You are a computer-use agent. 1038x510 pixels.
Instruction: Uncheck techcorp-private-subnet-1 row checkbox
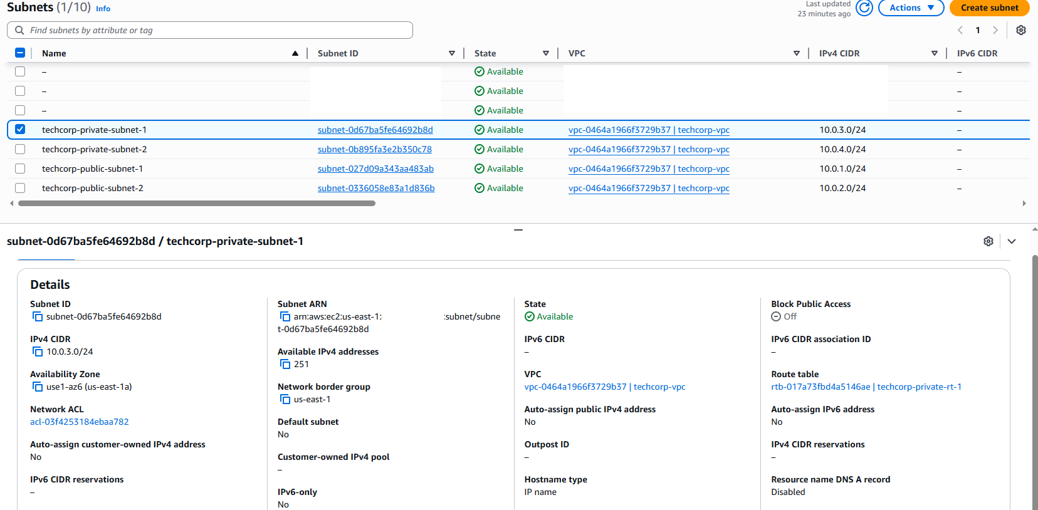[x=20, y=130]
